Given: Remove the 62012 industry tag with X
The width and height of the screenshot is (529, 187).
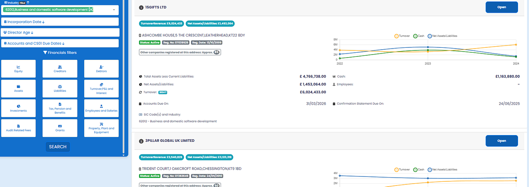Looking at the screenshot, I should pos(91,9).
